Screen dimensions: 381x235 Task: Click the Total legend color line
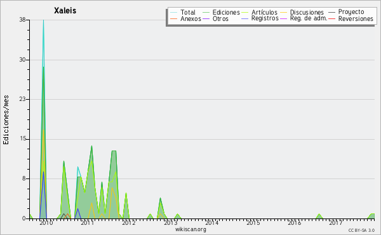174,12
